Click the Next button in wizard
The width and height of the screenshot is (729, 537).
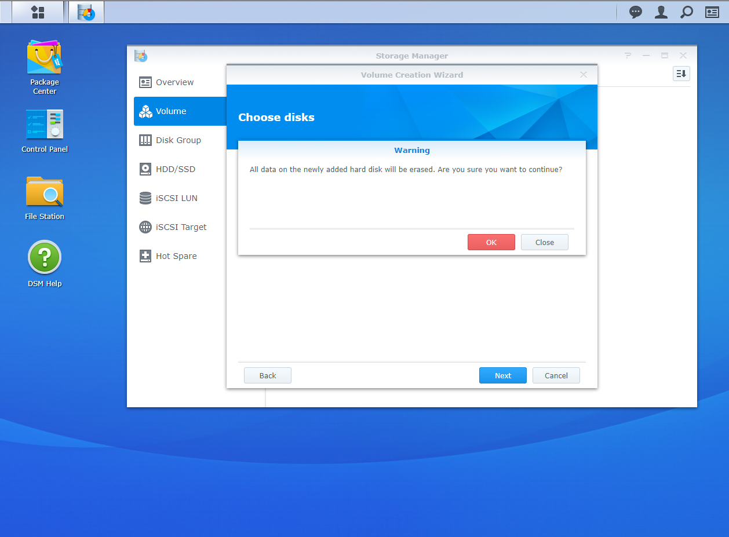(x=503, y=375)
